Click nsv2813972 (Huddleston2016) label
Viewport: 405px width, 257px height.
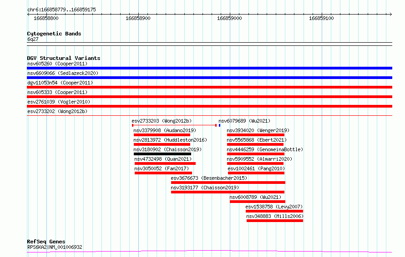click(170, 140)
